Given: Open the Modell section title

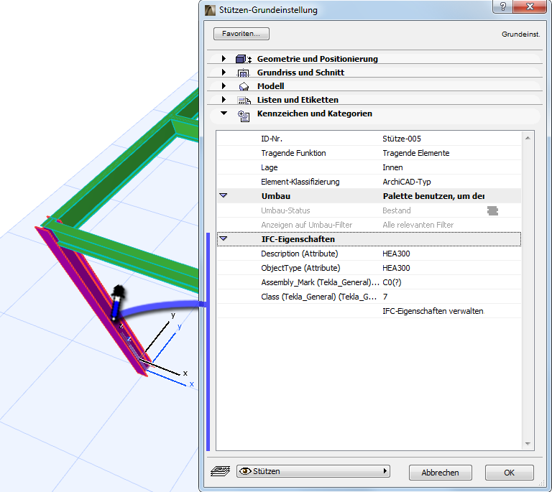Looking at the screenshot, I should tap(270, 86).
